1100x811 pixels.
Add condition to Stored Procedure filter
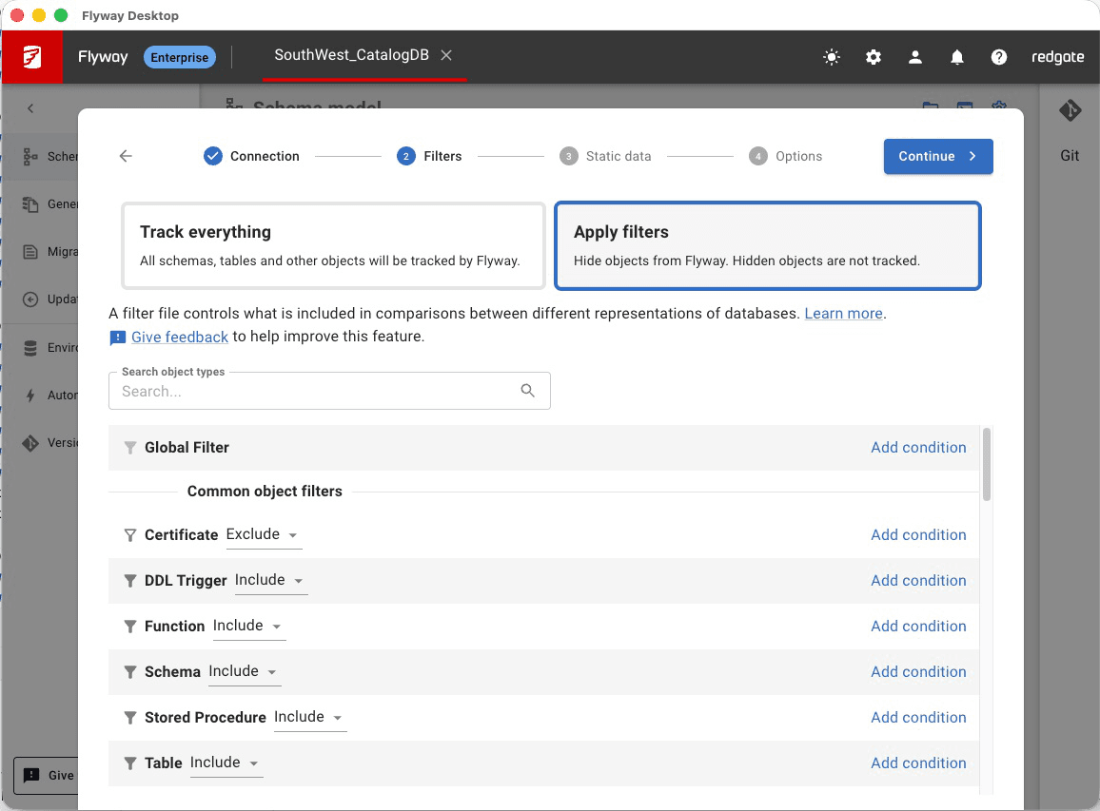pos(918,718)
